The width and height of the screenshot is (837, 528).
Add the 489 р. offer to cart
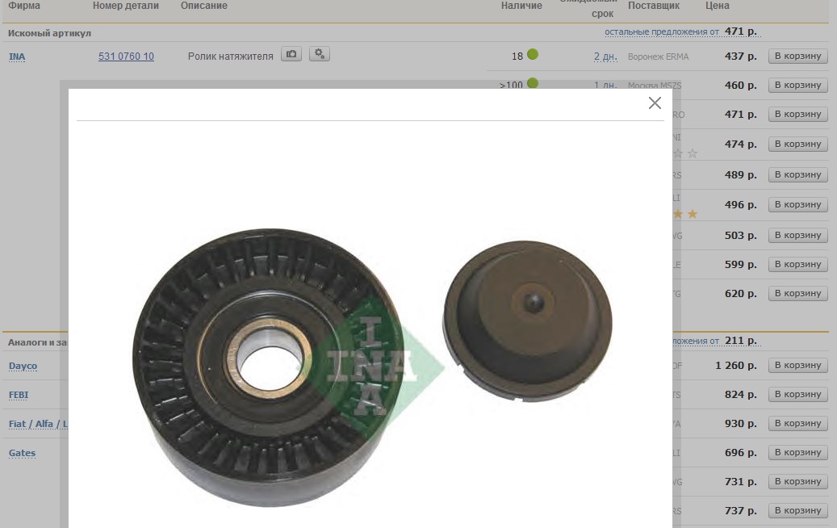click(x=797, y=174)
